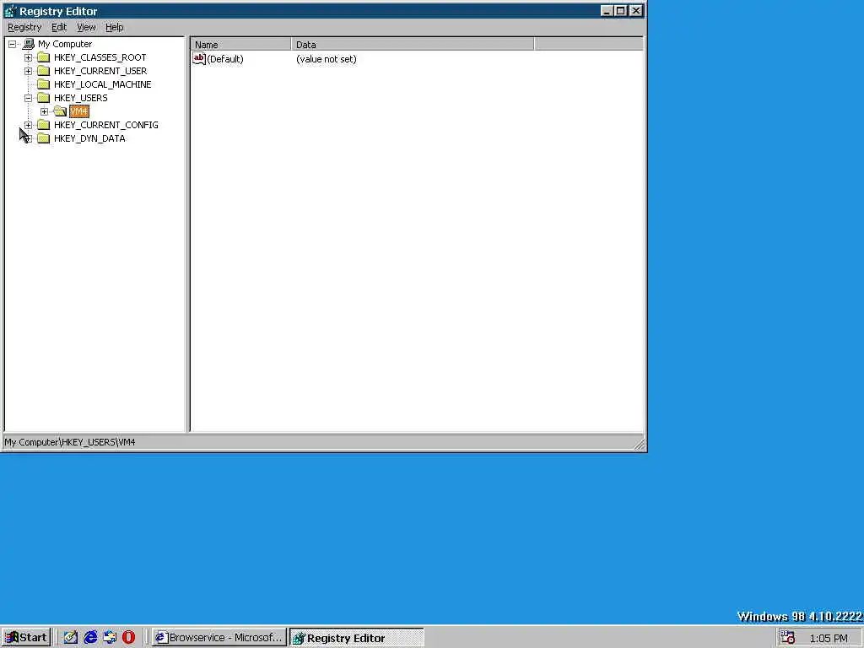Open the Help menu
Screen dimensions: 864x648
coord(115,27)
